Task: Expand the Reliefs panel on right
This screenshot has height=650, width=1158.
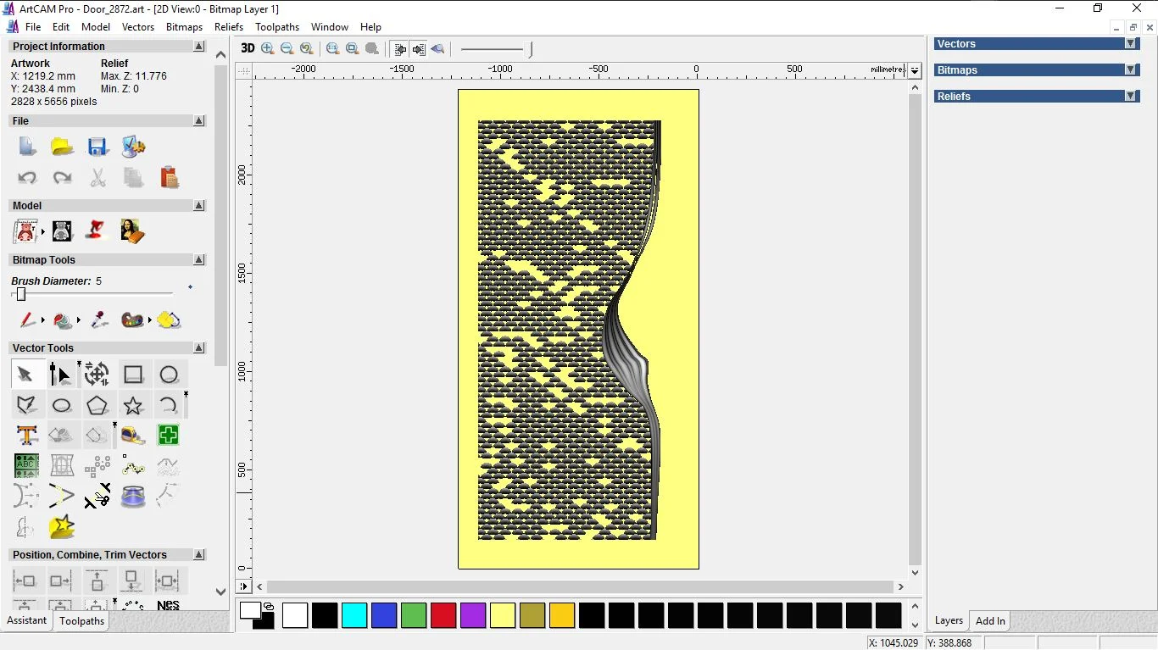Action: click(x=1130, y=97)
